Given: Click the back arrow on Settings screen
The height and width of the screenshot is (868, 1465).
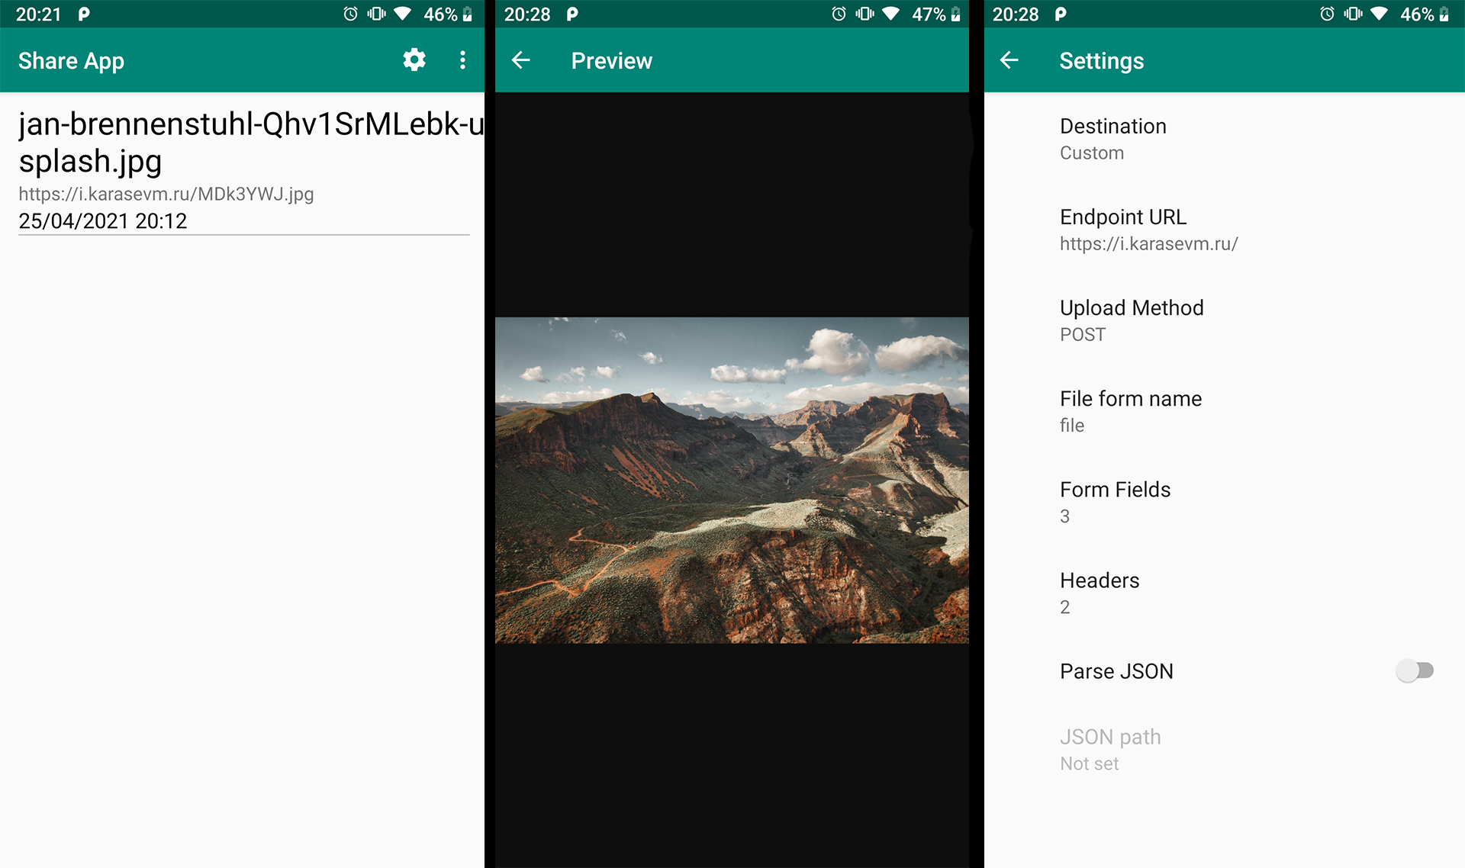Looking at the screenshot, I should pos(1009,60).
